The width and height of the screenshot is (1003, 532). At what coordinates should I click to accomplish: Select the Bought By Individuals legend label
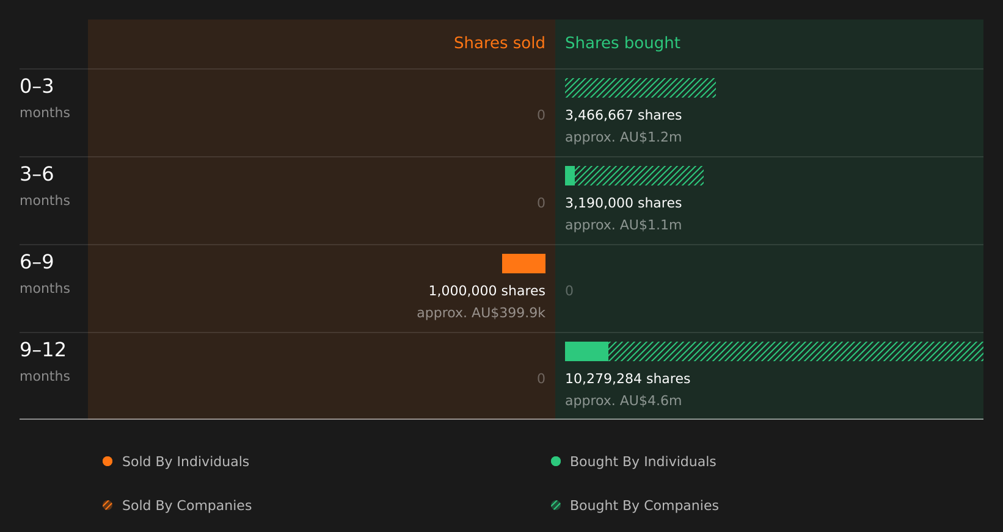643,462
